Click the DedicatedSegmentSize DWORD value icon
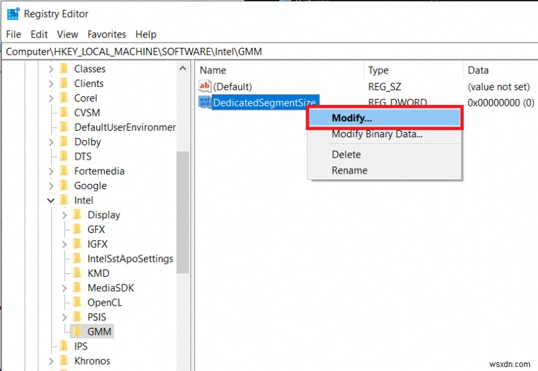The height and width of the screenshot is (371, 538). coord(205,102)
